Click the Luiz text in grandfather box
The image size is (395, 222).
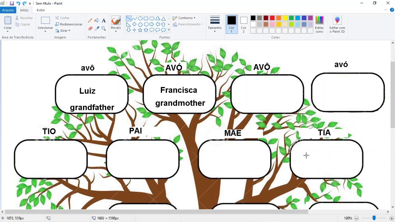coord(87,91)
